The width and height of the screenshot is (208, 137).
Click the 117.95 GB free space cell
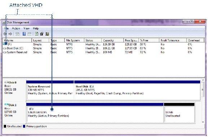click(130, 48)
